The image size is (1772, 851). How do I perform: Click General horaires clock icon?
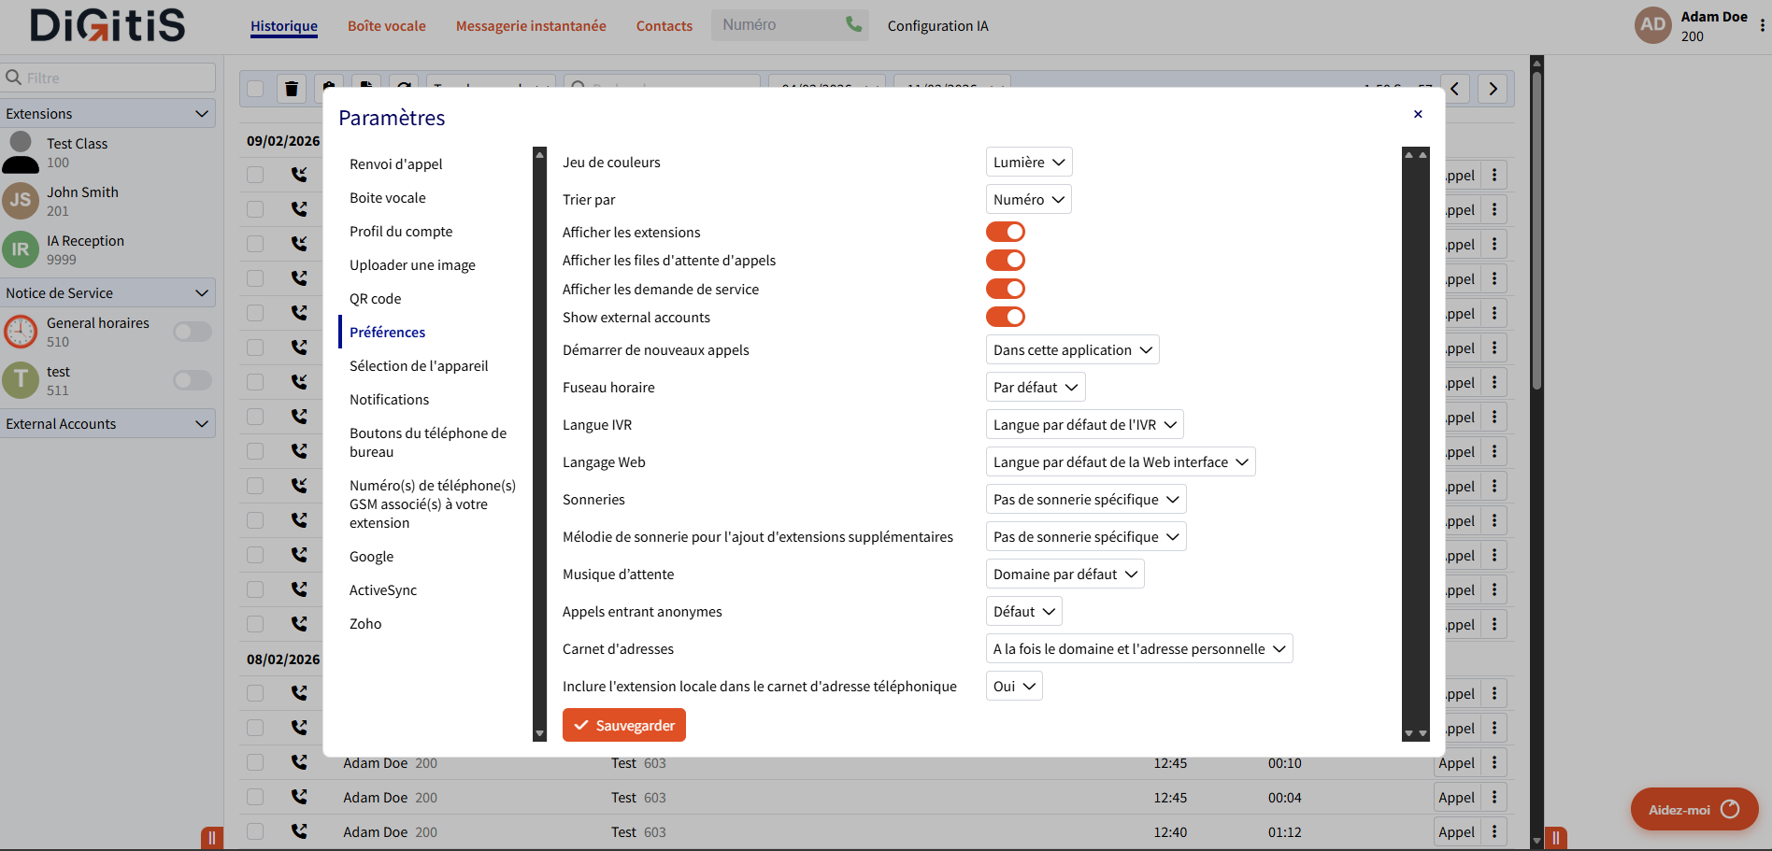pyautogui.click(x=21, y=332)
